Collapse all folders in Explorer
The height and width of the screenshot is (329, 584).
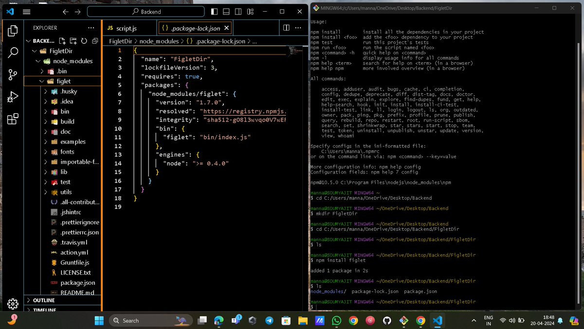pos(95,41)
